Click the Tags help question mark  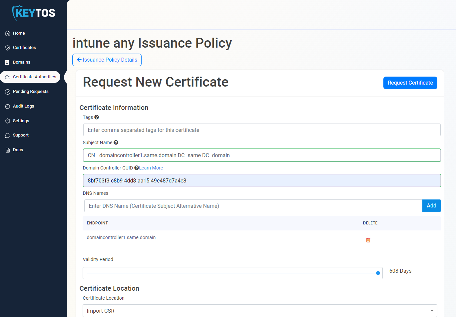tap(96, 117)
